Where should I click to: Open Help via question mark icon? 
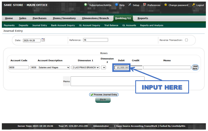pos(117,5)
